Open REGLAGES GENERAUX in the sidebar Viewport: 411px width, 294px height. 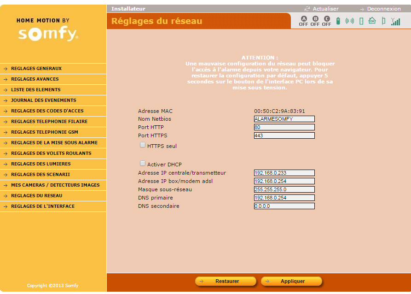36,69
